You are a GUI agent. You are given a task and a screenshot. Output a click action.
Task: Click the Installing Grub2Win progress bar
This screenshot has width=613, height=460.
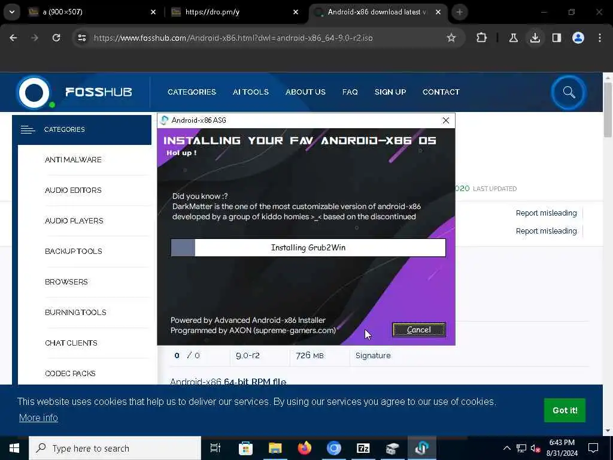308,247
